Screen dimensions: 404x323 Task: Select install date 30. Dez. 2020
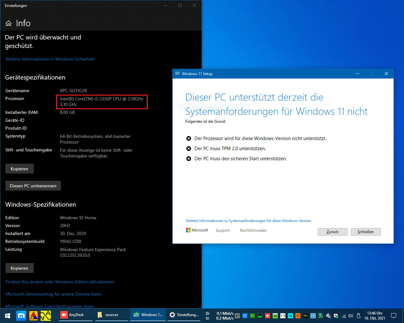coord(73,233)
